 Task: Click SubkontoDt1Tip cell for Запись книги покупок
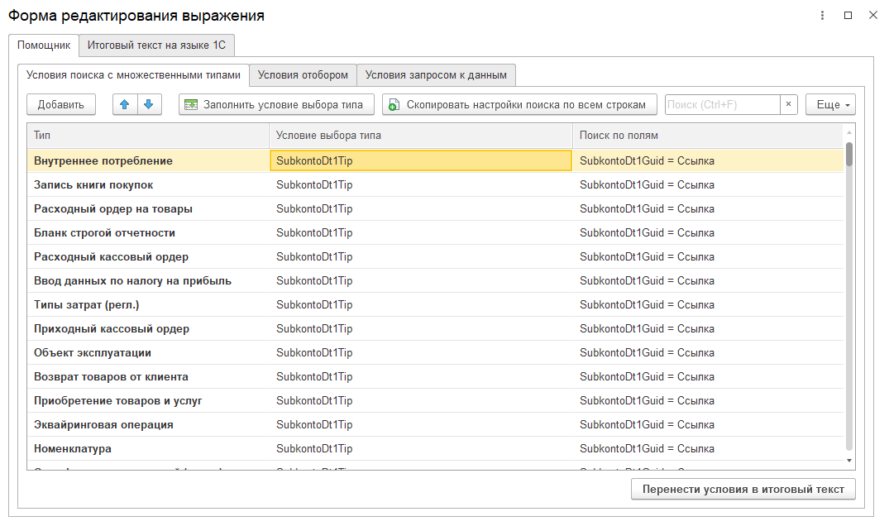pyautogui.click(x=421, y=184)
